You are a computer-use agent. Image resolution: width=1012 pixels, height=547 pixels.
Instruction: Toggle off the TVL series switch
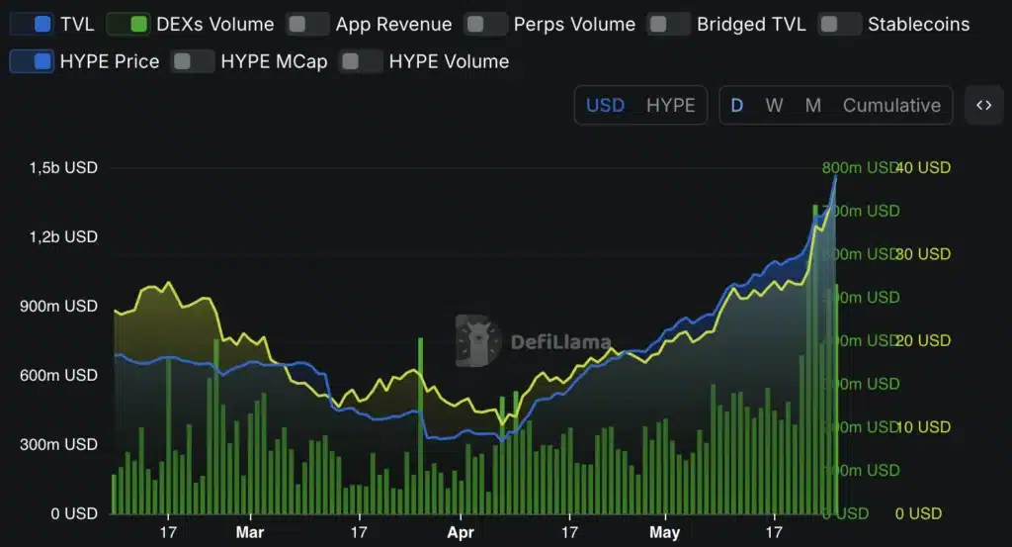coord(32,25)
